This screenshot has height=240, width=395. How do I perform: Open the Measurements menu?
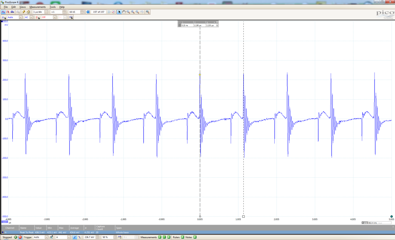[x=37, y=7]
